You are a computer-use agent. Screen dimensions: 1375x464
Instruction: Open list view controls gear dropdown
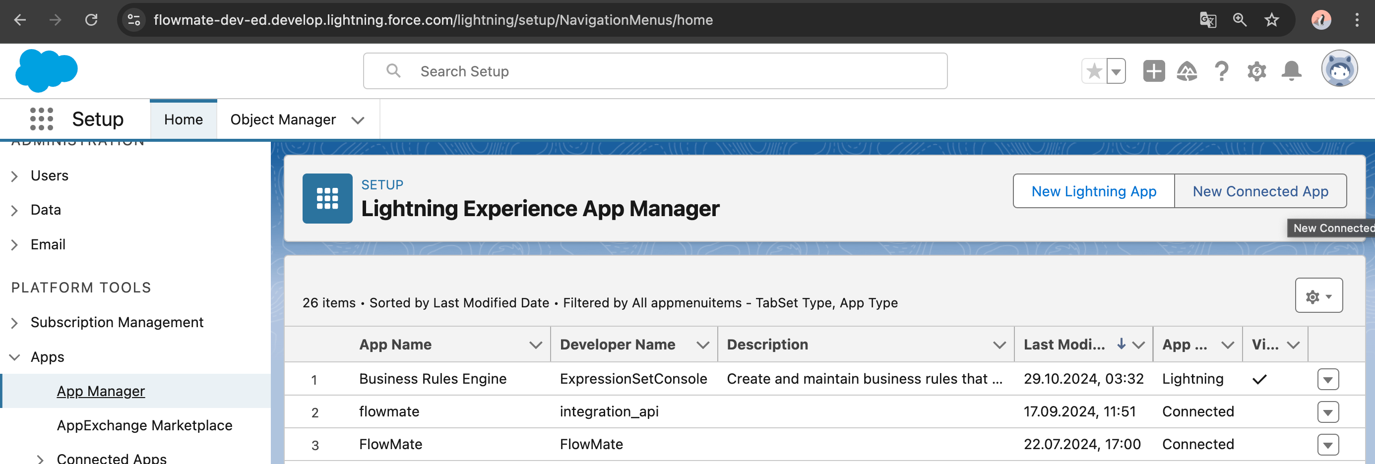coord(1318,296)
